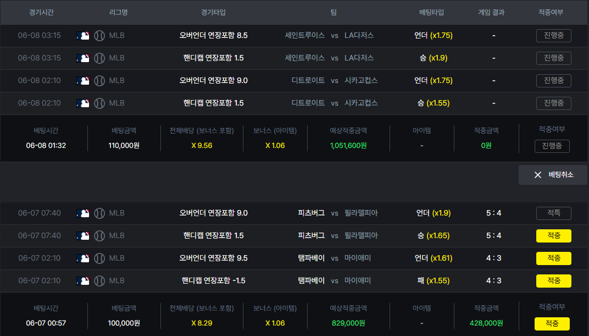Click MLB flag icon in Detroit handicap 1.5 row
589x336 pixels.
(x=82, y=103)
